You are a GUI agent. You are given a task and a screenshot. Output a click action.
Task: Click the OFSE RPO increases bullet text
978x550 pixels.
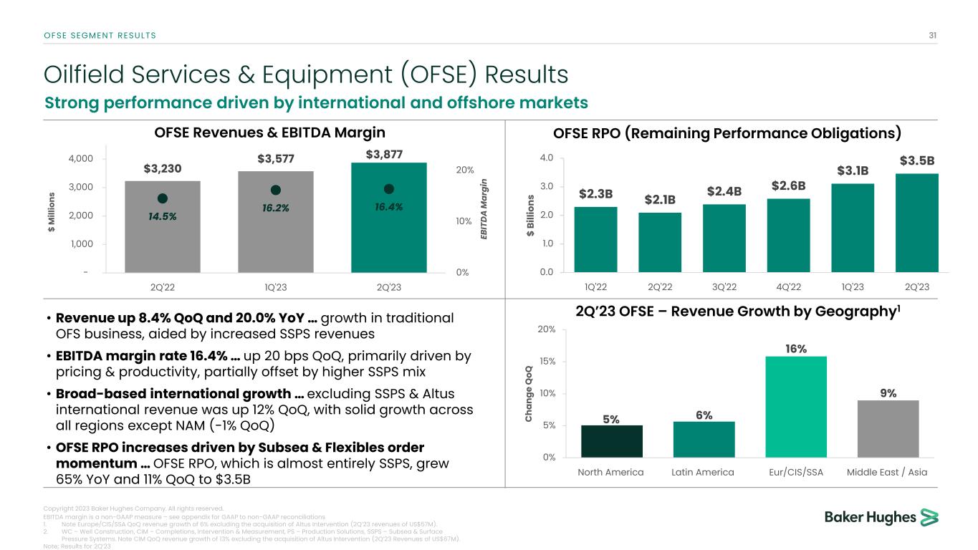click(246, 463)
